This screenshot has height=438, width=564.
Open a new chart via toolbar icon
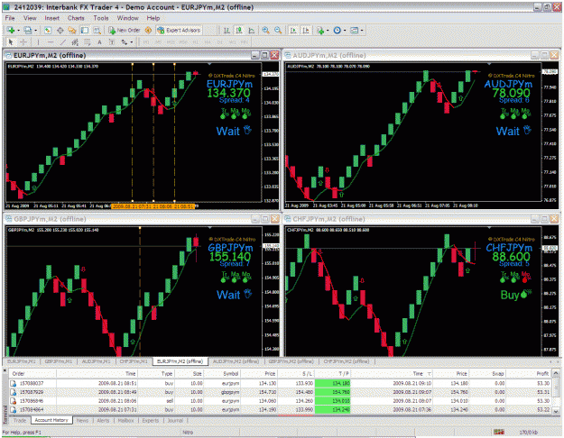(11, 30)
